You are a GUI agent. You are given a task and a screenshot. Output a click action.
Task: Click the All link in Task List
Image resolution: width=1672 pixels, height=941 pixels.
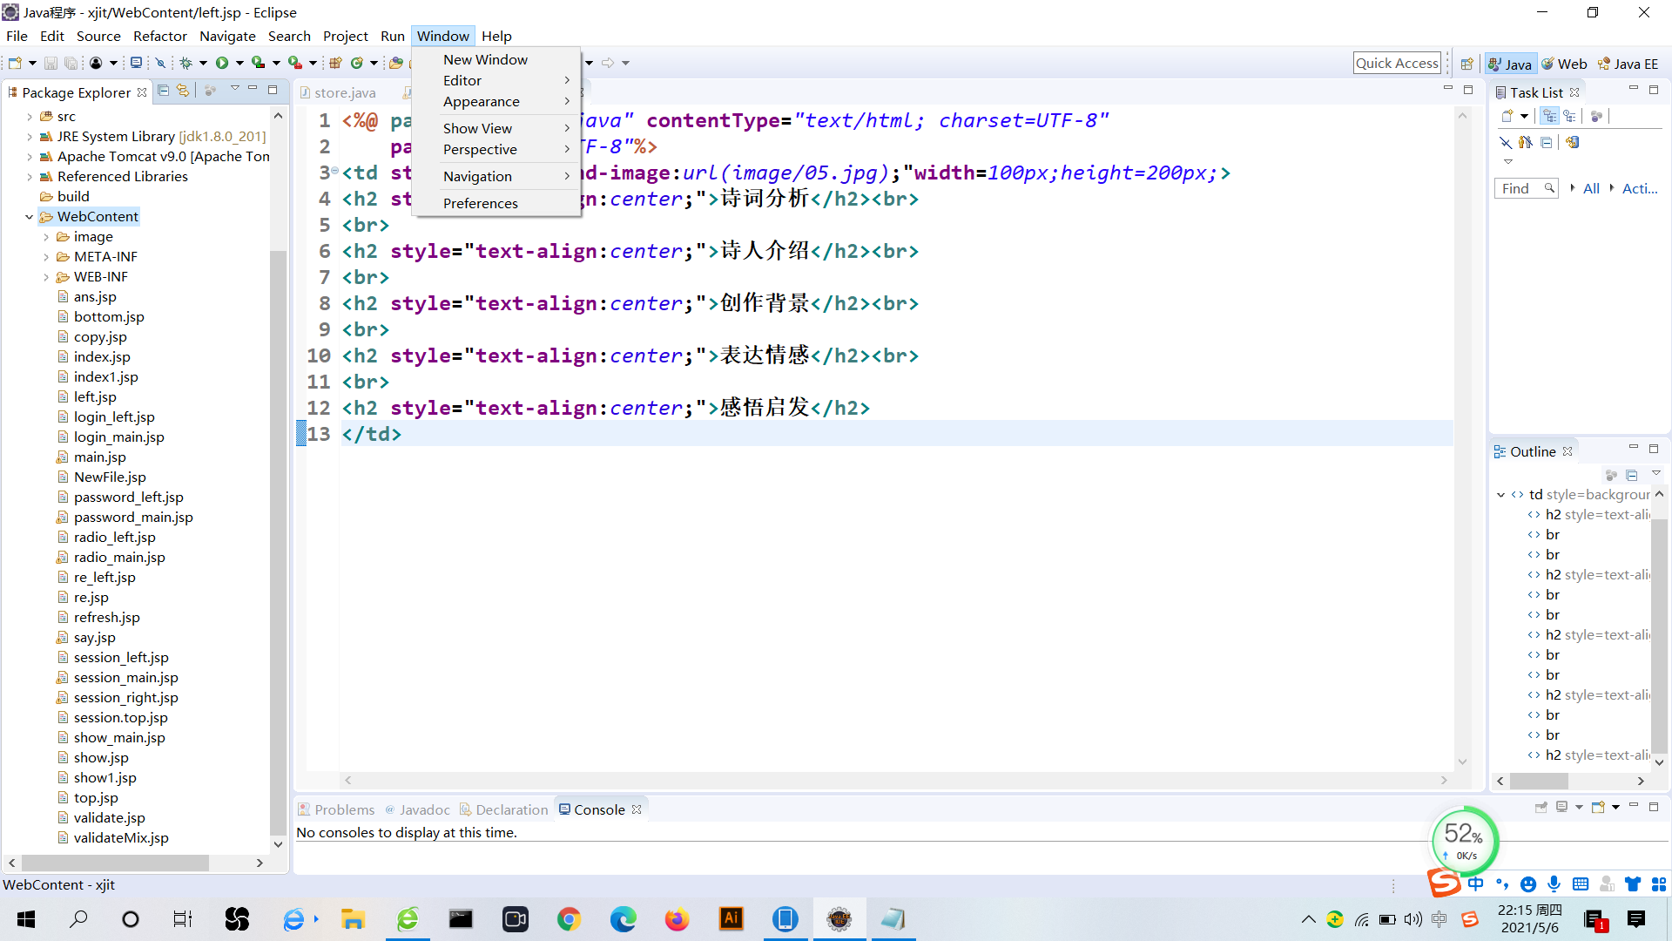tap(1591, 188)
